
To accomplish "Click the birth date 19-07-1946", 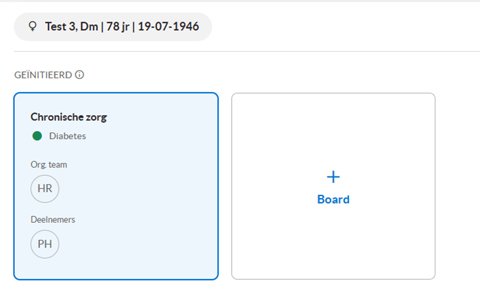I will [x=168, y=27].
